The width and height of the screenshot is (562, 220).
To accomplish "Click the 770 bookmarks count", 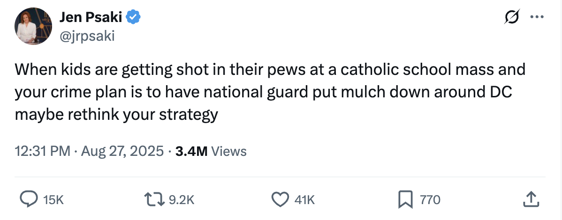I will pos(430,200).
